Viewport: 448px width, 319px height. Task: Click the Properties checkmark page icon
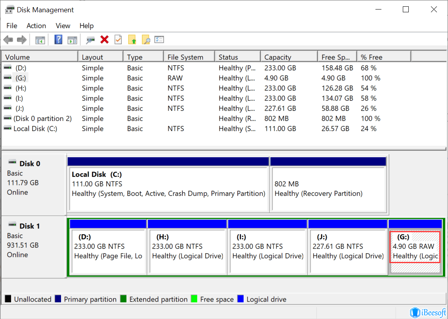pos(118,40)
